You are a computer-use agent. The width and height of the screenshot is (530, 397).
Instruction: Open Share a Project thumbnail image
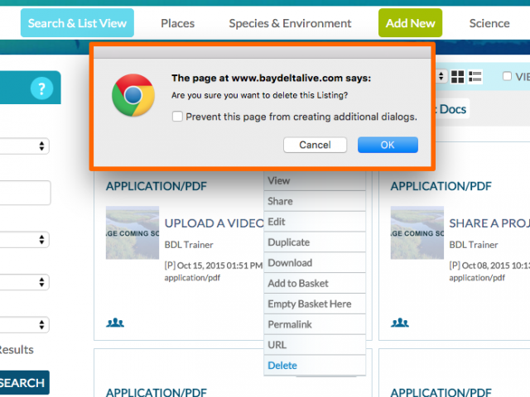pyautogui.click(x=417, y=232)
